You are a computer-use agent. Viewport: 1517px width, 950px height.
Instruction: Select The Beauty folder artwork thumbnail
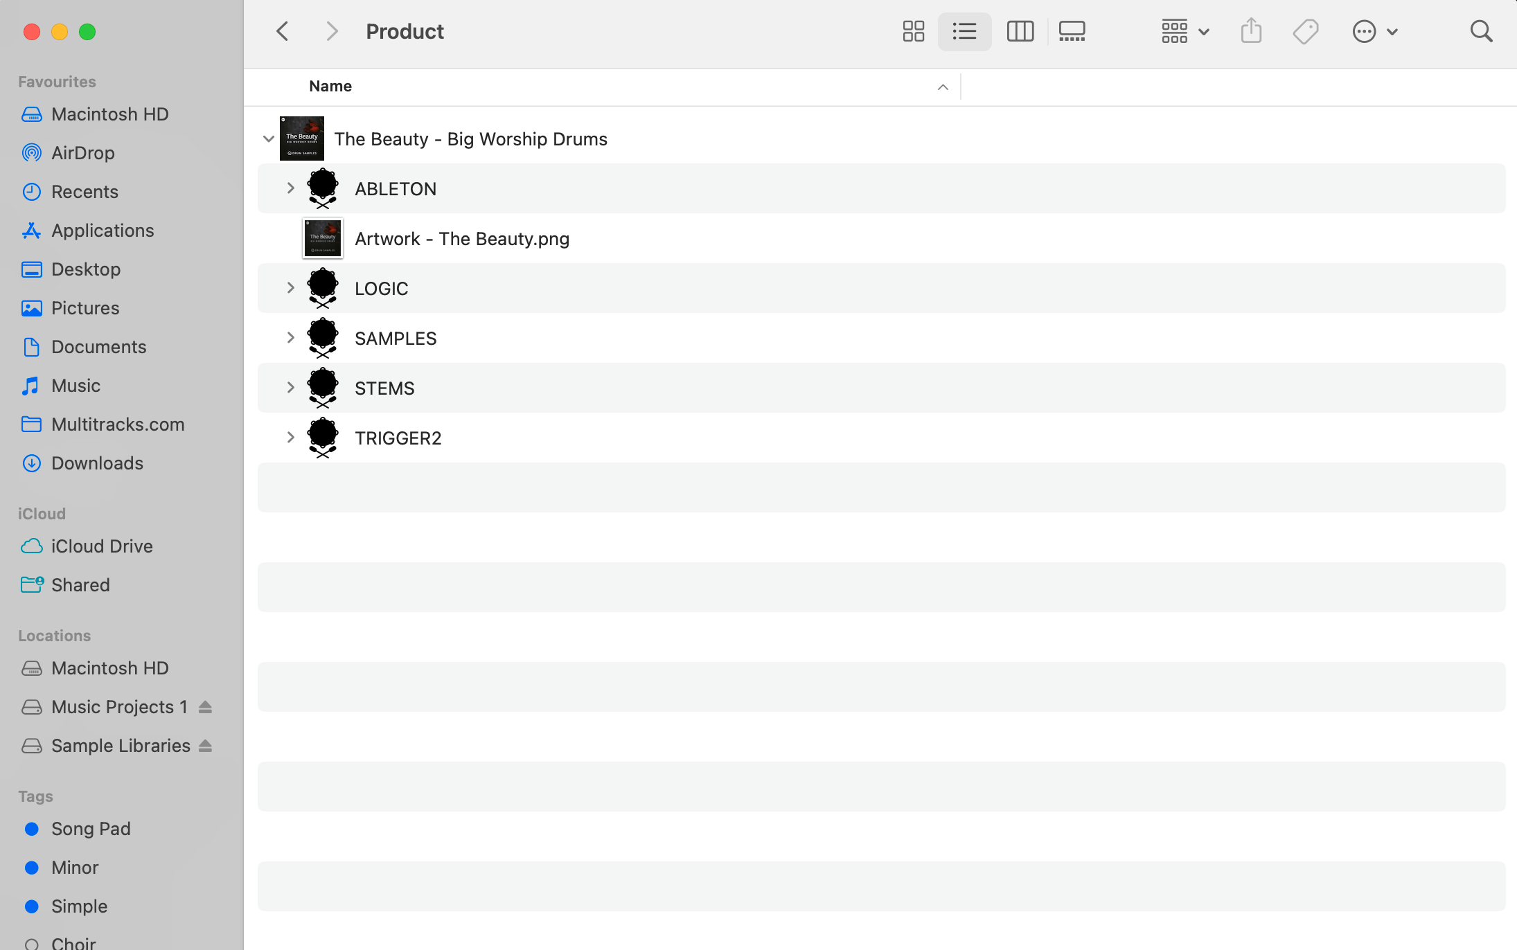(302, 138)
